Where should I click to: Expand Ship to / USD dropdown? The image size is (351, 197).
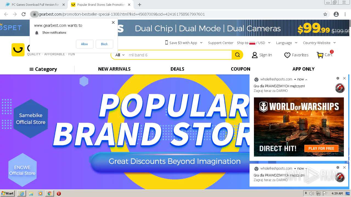[x=269, y=43]
